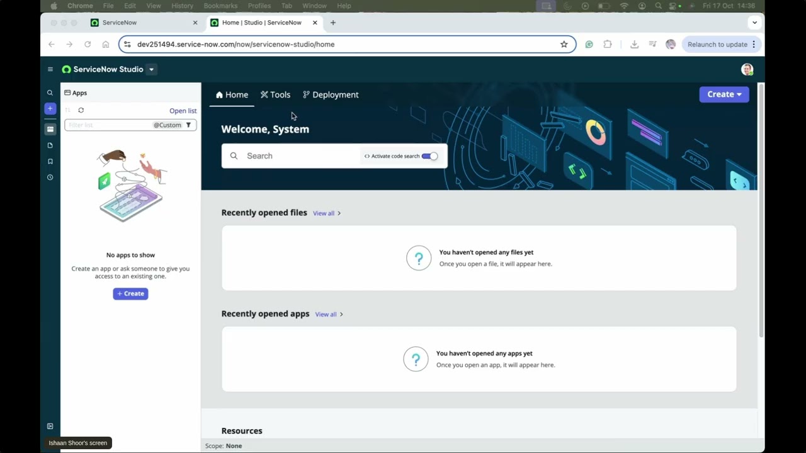Reload the page in Chrome

[88, 44]
